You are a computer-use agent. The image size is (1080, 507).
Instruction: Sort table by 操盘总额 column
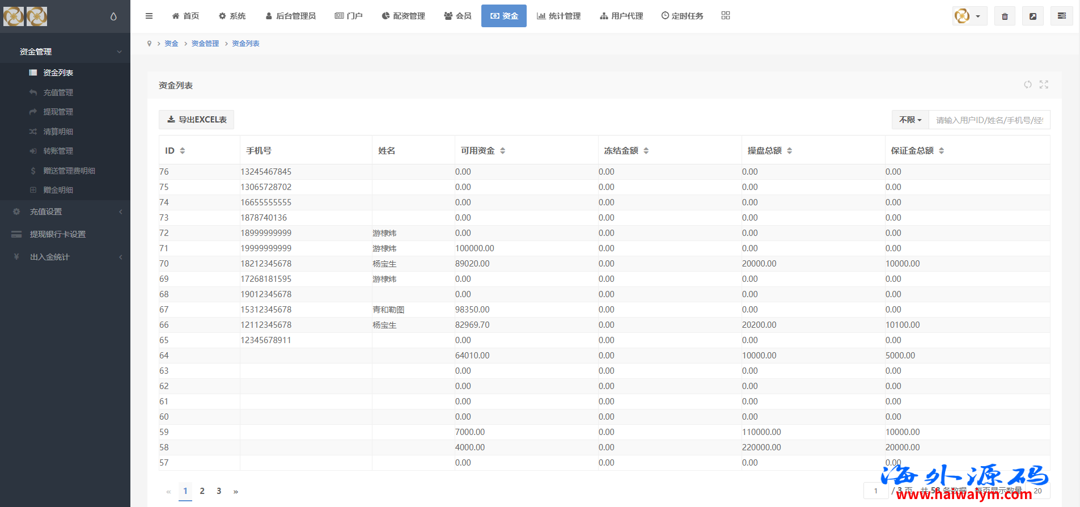pyautogui.click(x=789, y=151)
